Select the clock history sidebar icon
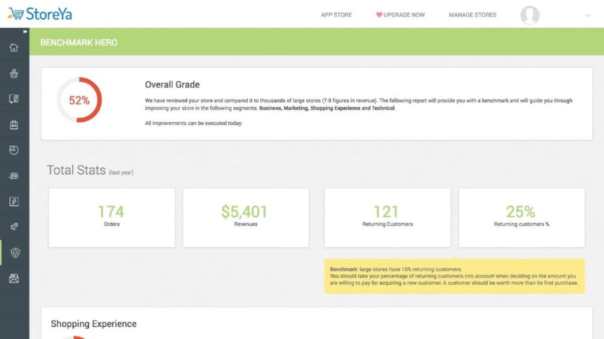Image resolution: width=604 pixels, height=339 pixels. tap(14, 150)
